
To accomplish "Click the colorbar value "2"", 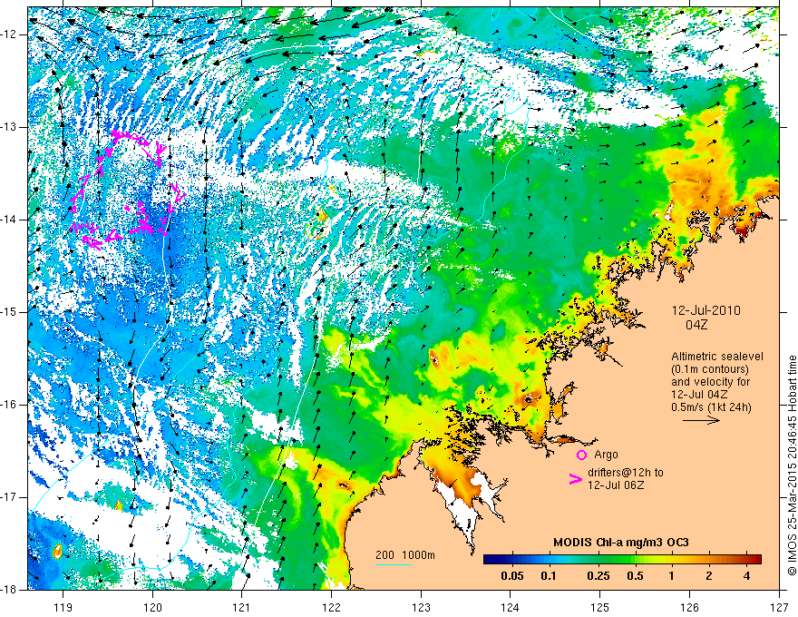I will 709,576.
